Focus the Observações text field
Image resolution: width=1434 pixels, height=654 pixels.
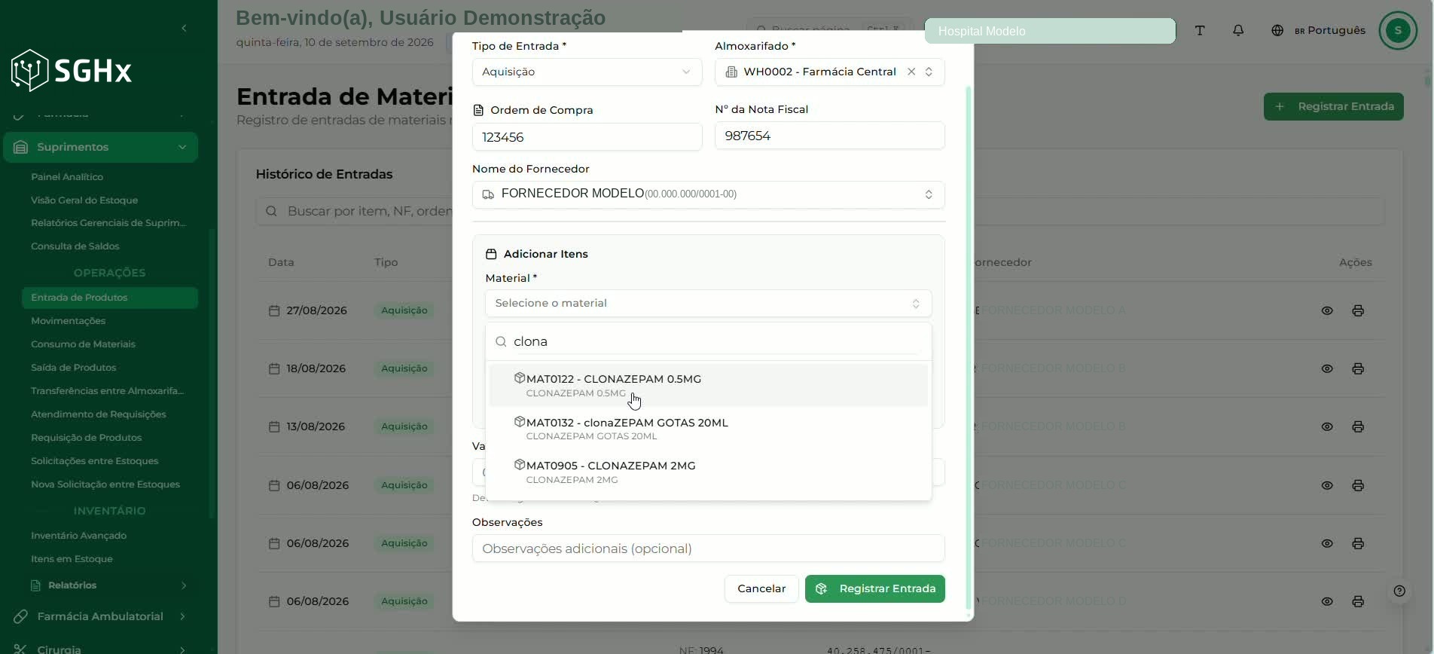tap(708, 549)
